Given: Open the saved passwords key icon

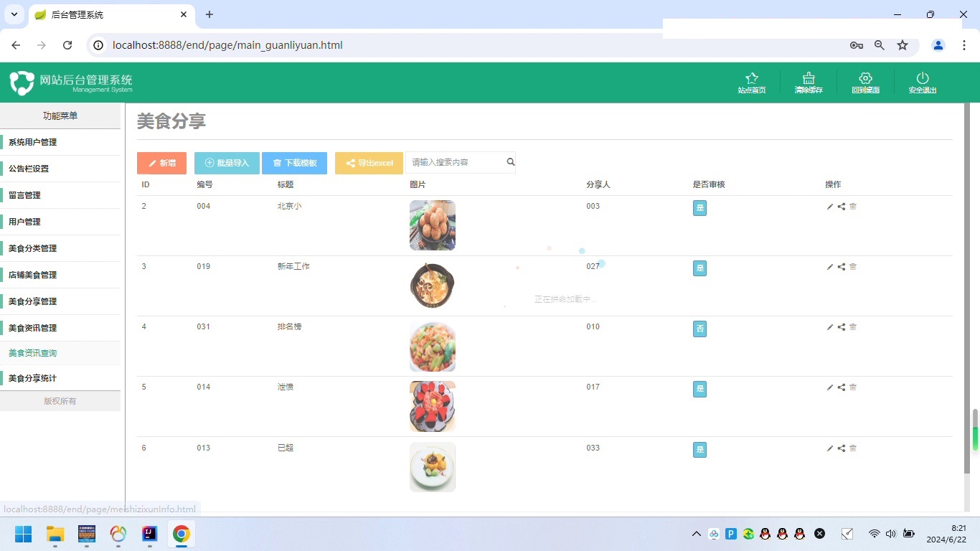Looking at the screenshot, I should coord(857,45).
